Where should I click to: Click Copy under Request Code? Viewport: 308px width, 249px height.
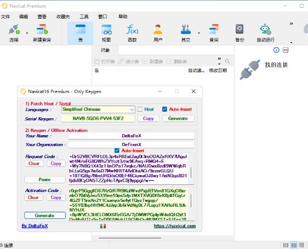point(56,164)
